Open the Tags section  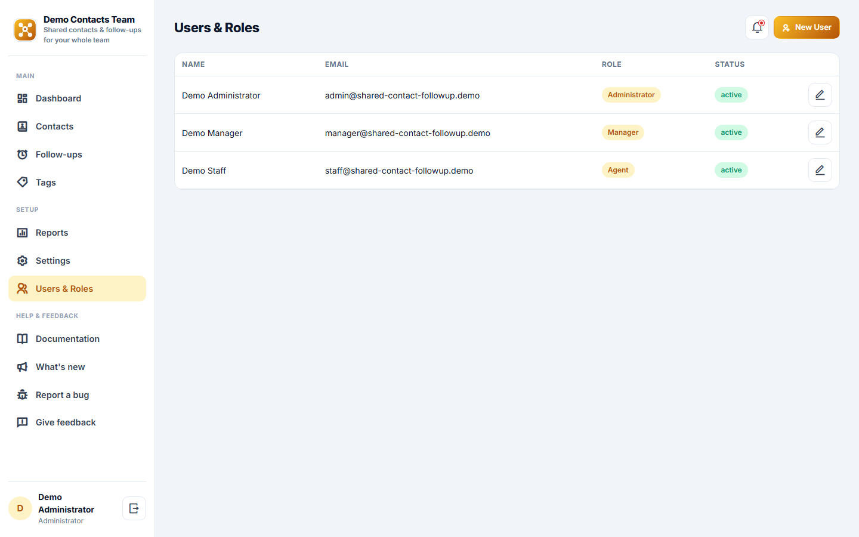click(x=77, y=183)
